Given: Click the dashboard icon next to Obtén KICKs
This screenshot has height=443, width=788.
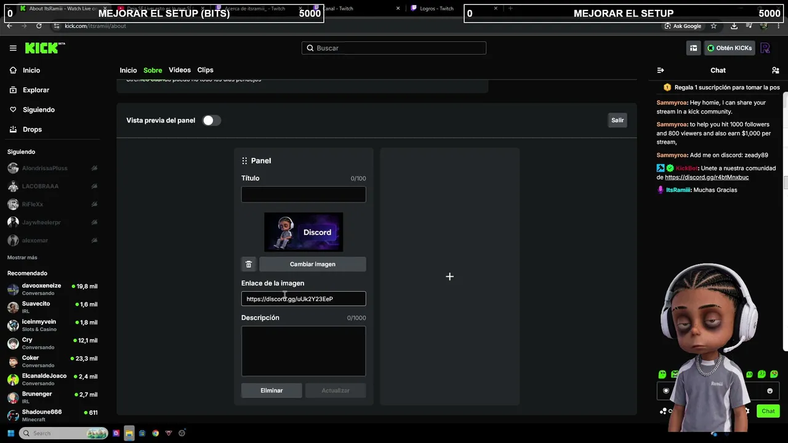Looking at the screenshot, I should (x=694, y=48).
